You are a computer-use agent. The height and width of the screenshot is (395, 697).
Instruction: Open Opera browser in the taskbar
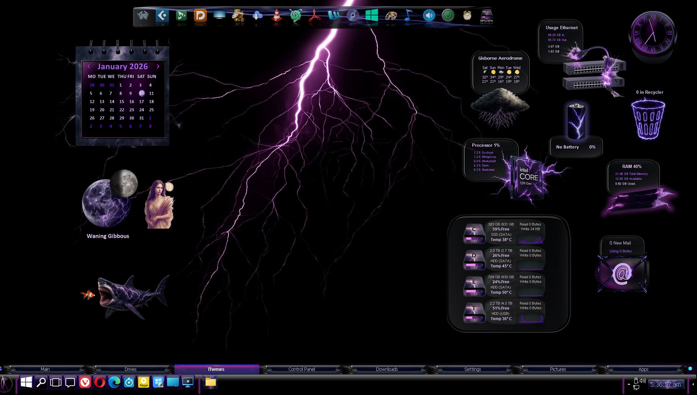click(x=100, y=383)
